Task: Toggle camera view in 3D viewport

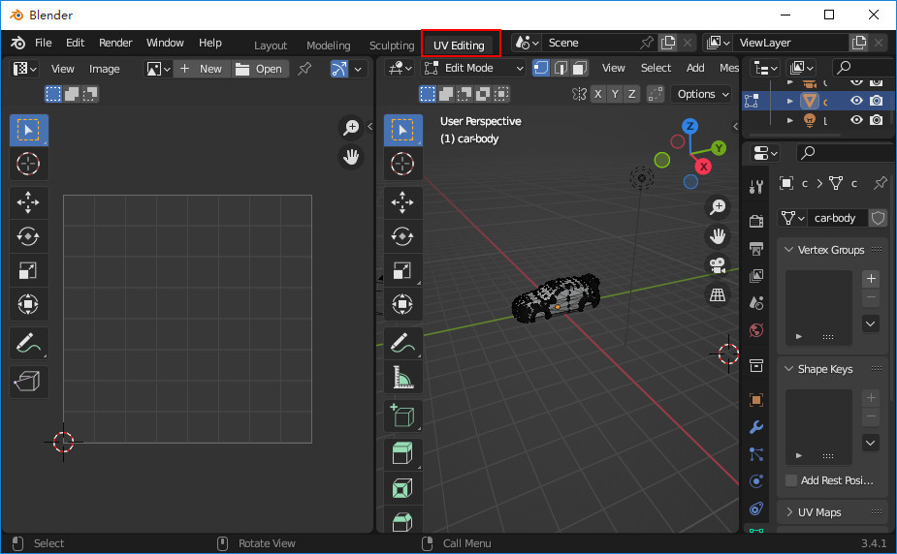Action: pos(718,265)
